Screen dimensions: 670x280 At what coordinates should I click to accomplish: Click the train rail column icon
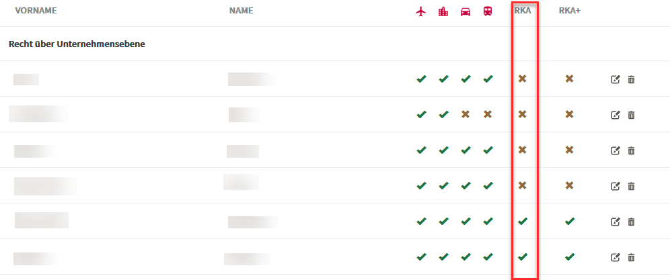[488, 11]
